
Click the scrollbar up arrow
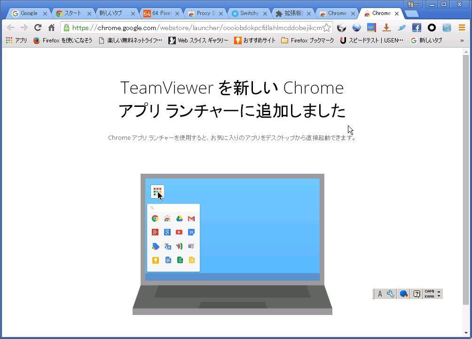466,52
